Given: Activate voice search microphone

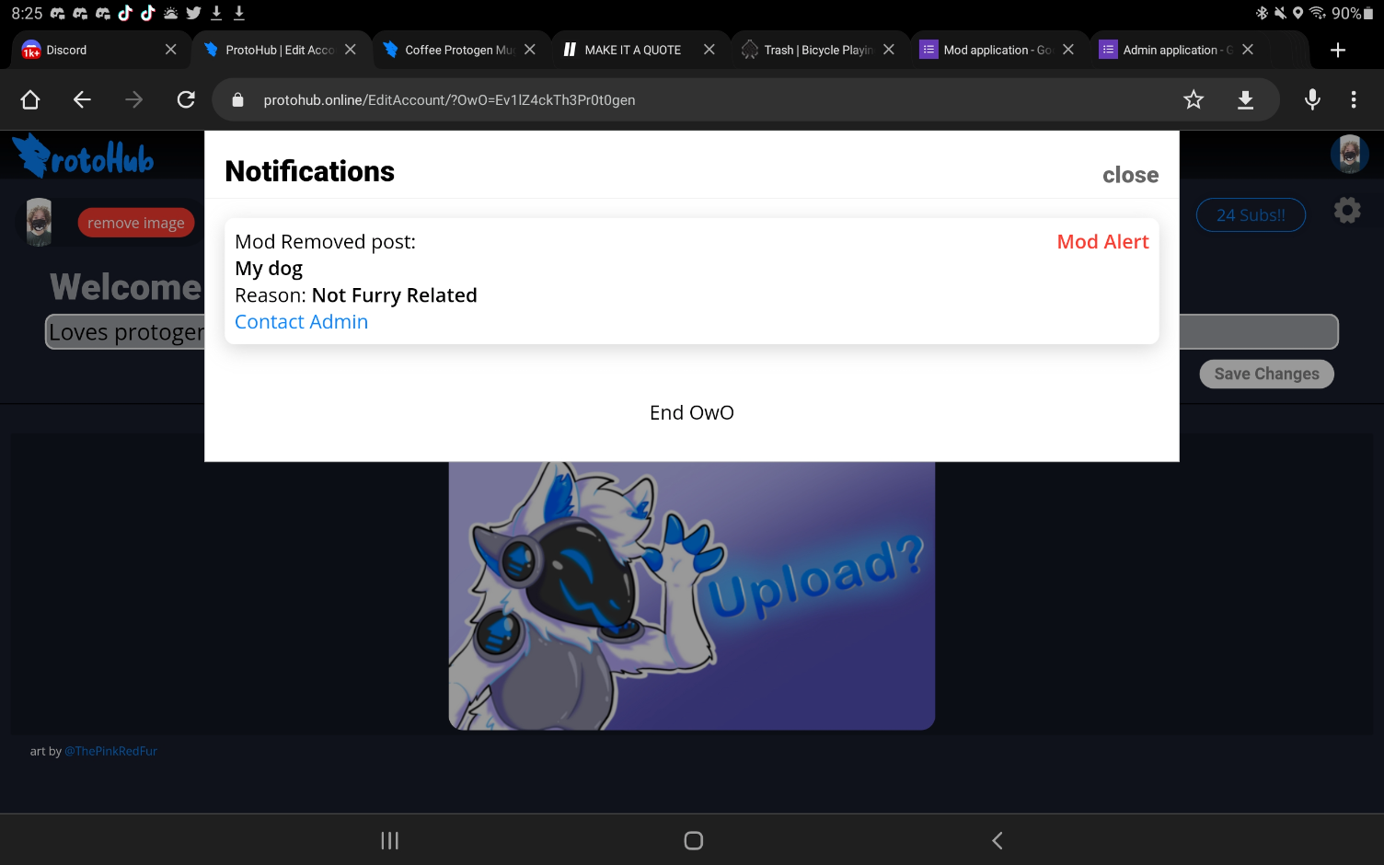Looking at the screenshot, I should [x=1312, y=99].
